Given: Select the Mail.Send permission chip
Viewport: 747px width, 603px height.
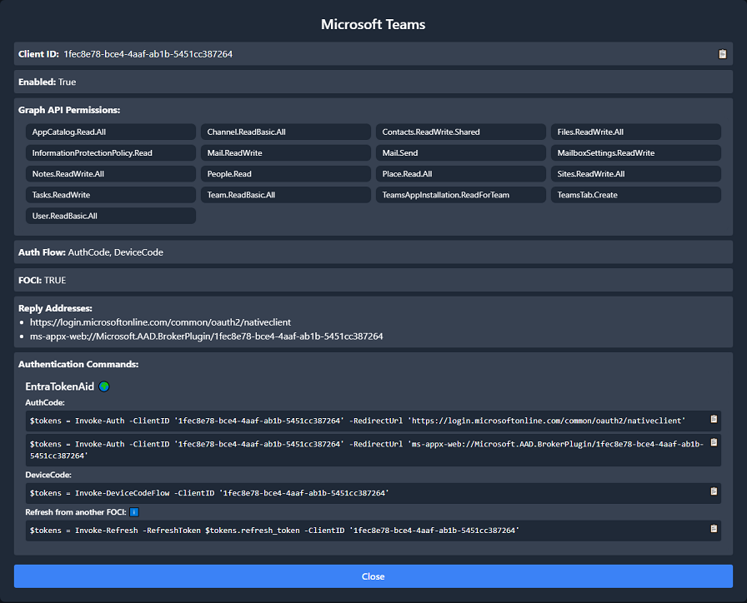Looking at the screenshot, I should [x=461, y=152].
